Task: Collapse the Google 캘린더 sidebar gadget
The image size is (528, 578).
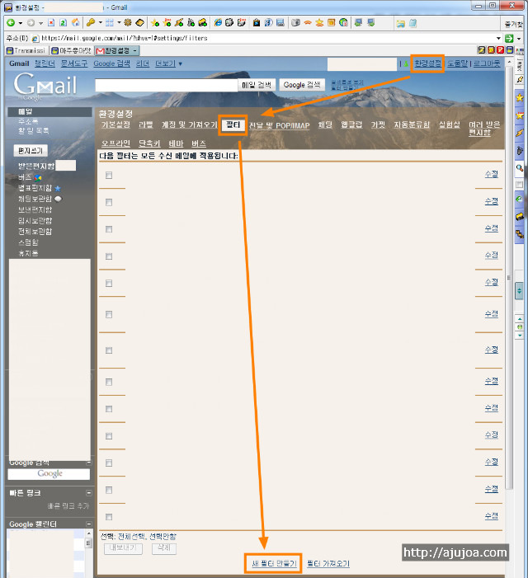Action: [88, 524]
